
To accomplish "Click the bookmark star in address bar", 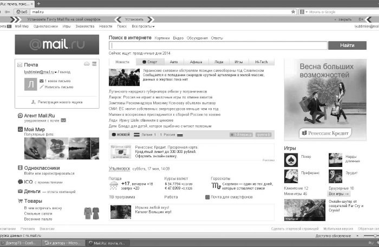I will coord(293,11).
